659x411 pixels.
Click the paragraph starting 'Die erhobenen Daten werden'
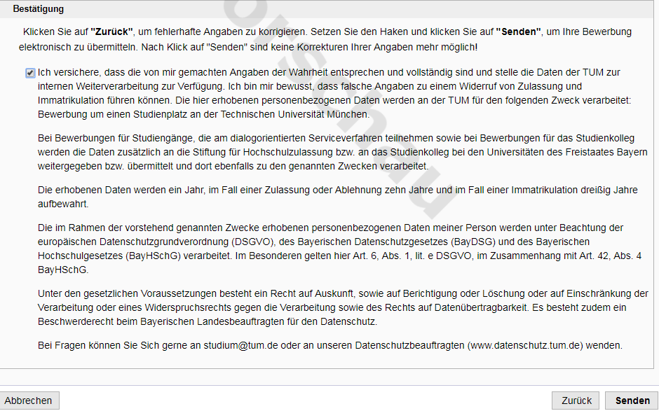click(337, 197)
